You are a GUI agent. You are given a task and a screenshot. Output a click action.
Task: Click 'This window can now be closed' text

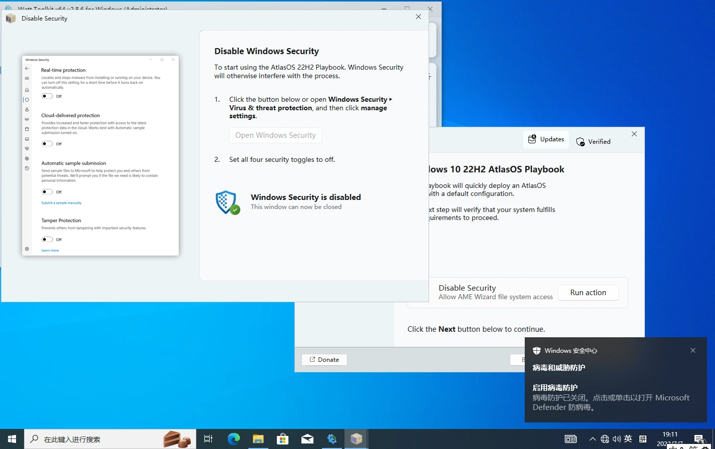pos(296,207)
